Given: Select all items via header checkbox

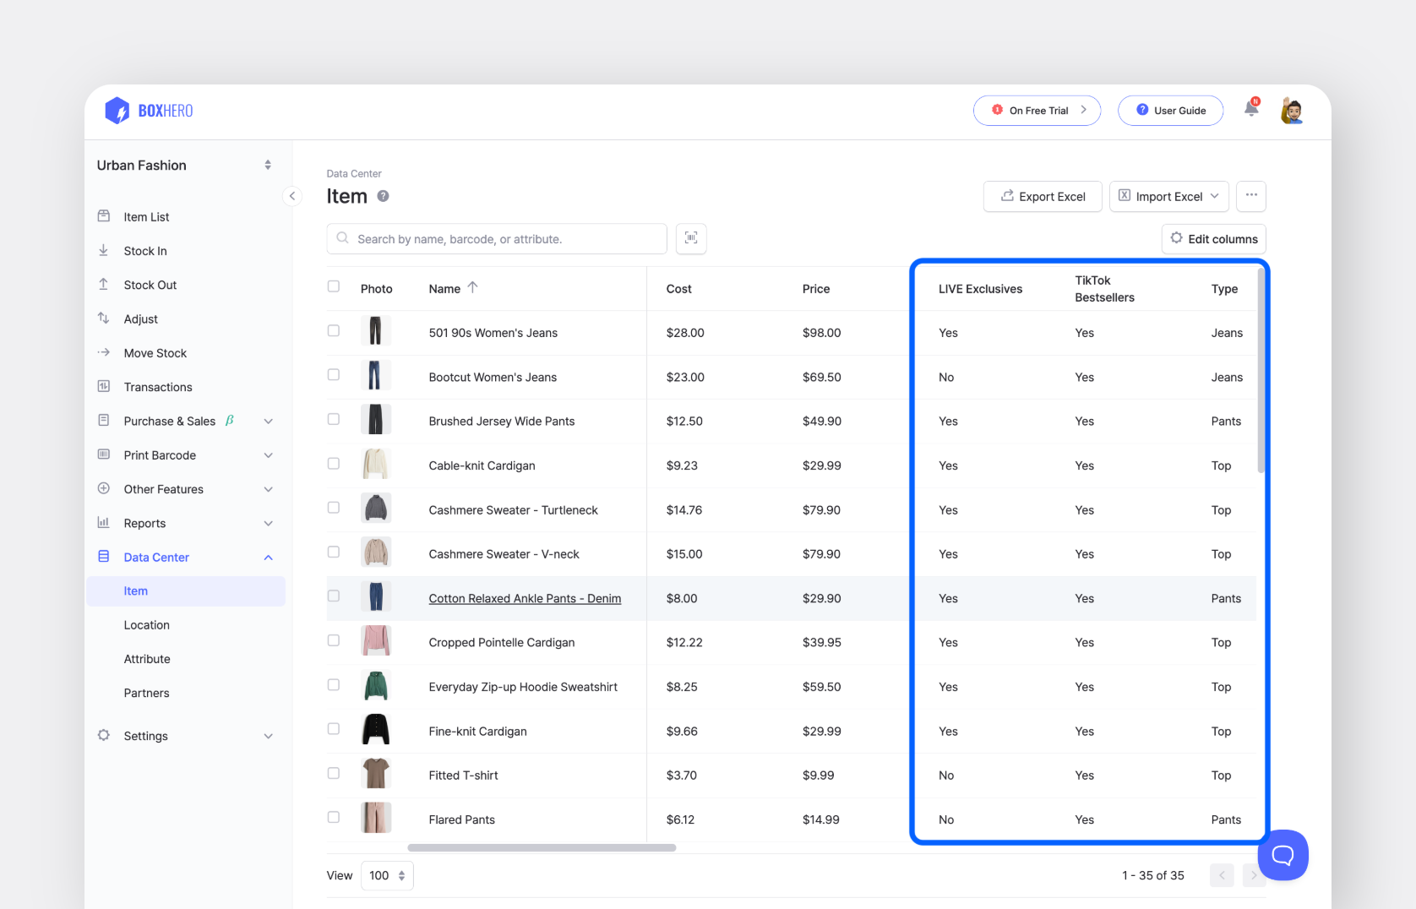Looking at the screenshot, I should click(334, 286).
